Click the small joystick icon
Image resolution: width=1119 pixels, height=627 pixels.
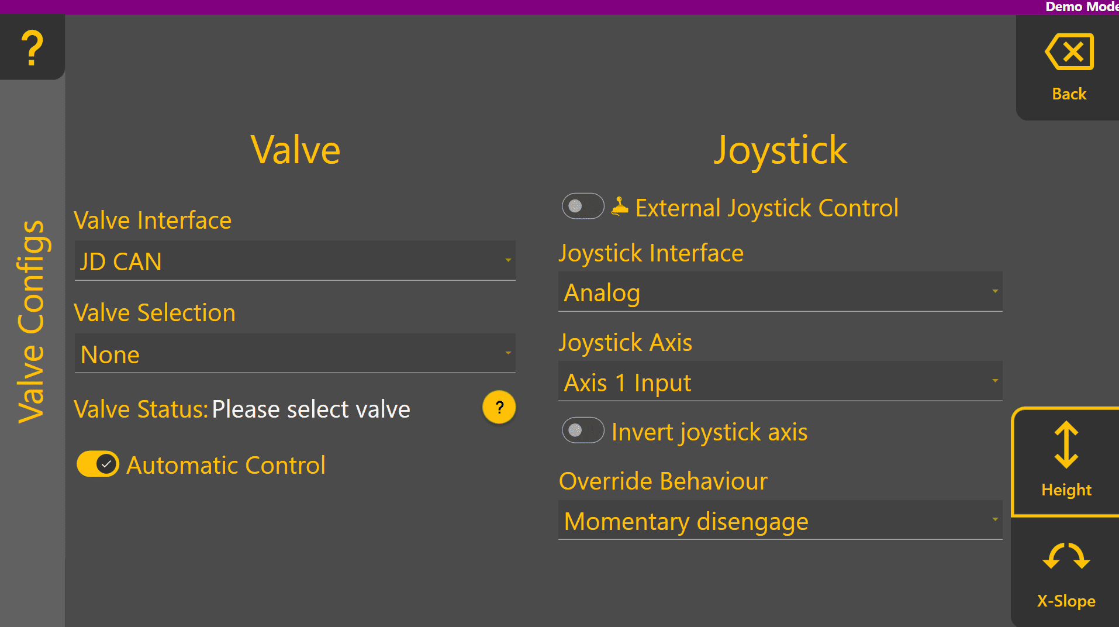(620, 206)
